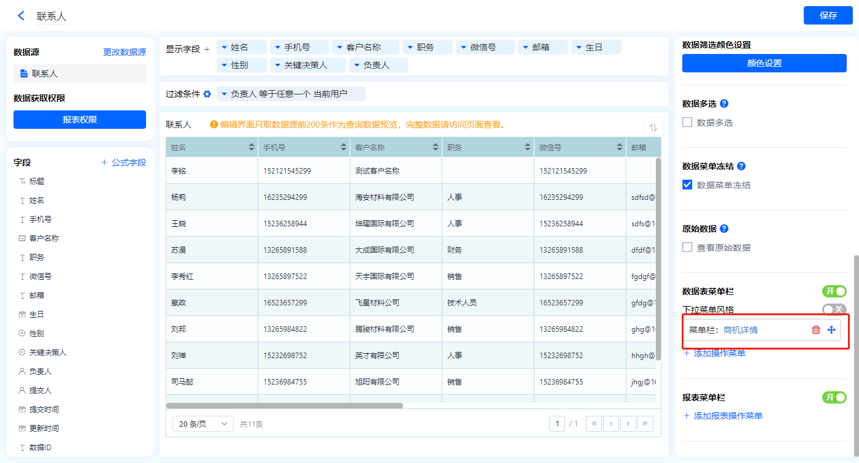Delete the 商机详情 menu item
The image size is (859, 463).
(x=815, y=330)
